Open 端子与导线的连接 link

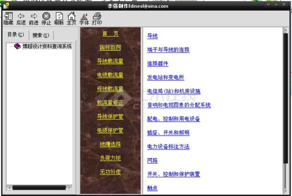[x=168, y=50]
